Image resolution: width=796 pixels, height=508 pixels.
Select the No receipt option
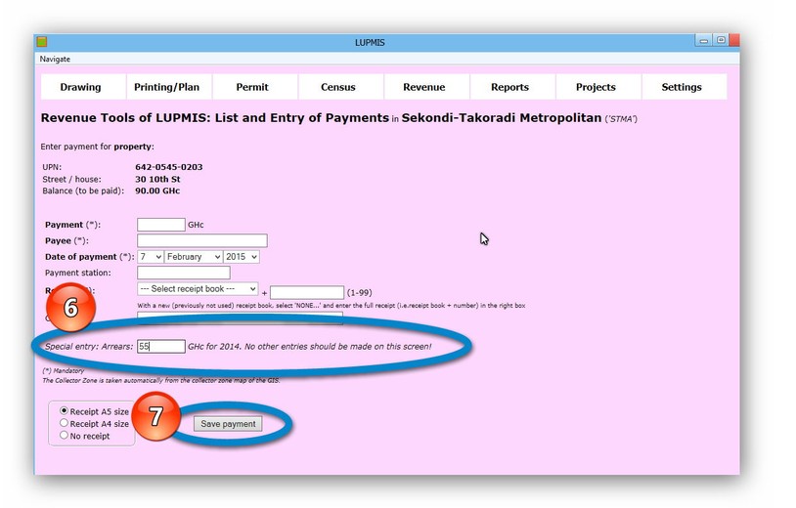pyautogui.click(x=64, y=435)
